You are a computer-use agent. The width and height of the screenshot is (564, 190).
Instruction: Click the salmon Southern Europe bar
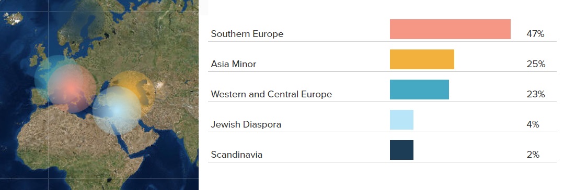point(450,29)
